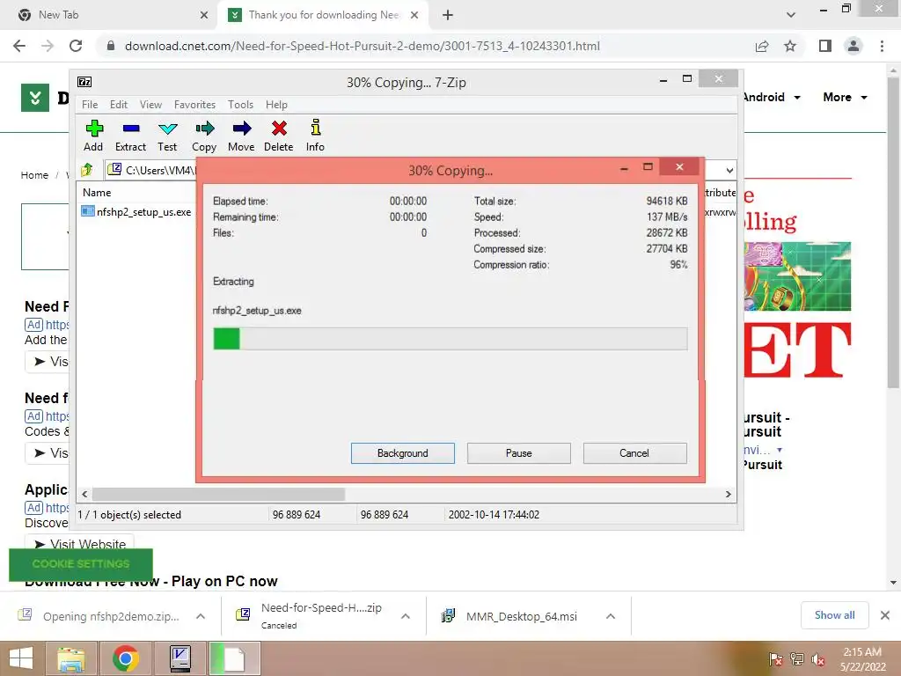Pause the 7-Zip copying operation
The height and width of the screenshot is (676, 901).
[x=519, y=453]
